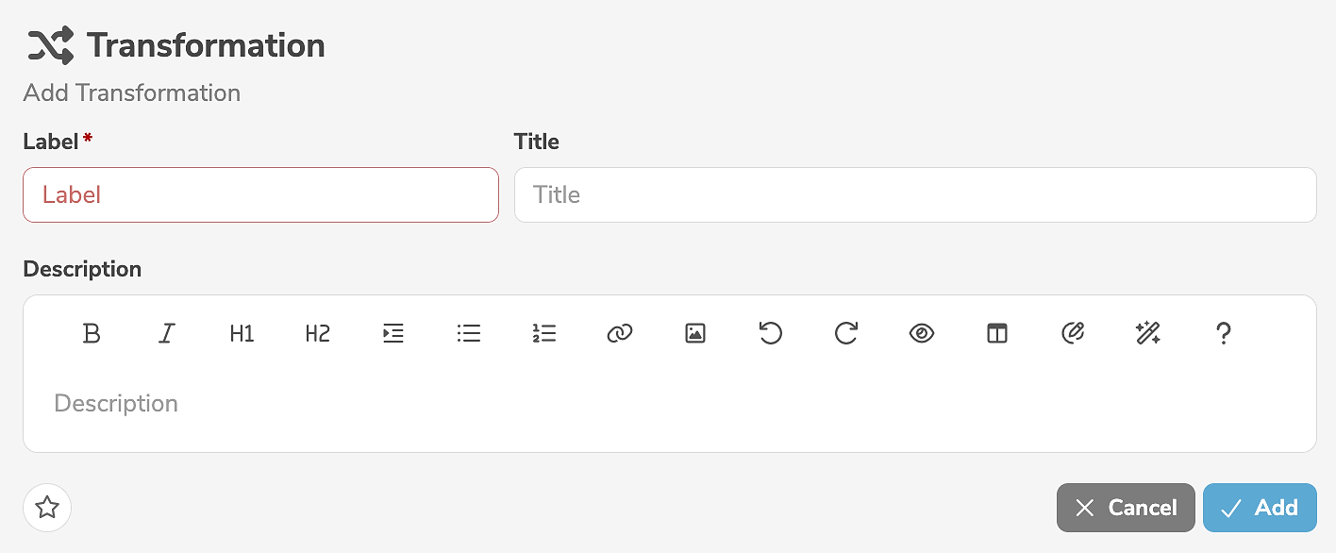Undo the last editor change
Viewport: 1336px width, 553px height.
click(771, 333)
